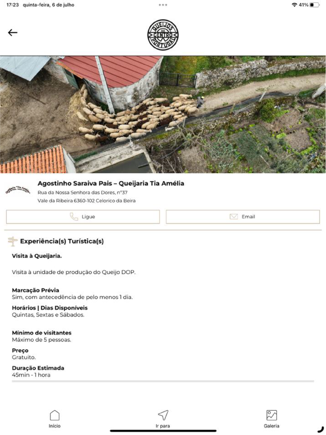Viewport: 326px width, 435px height.
Task: Tap the Wi-Fi status icon
Action: click(294, 5)
